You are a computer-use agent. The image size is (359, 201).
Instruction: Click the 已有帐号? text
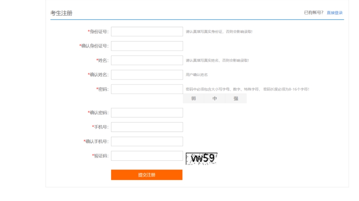point(314,13)
